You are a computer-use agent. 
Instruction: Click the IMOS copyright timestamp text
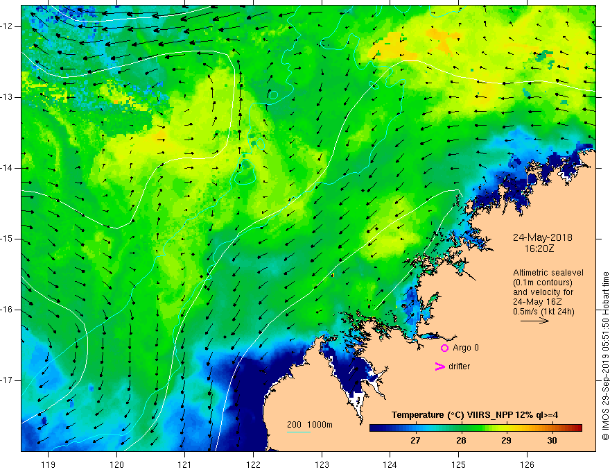[605, 356]
